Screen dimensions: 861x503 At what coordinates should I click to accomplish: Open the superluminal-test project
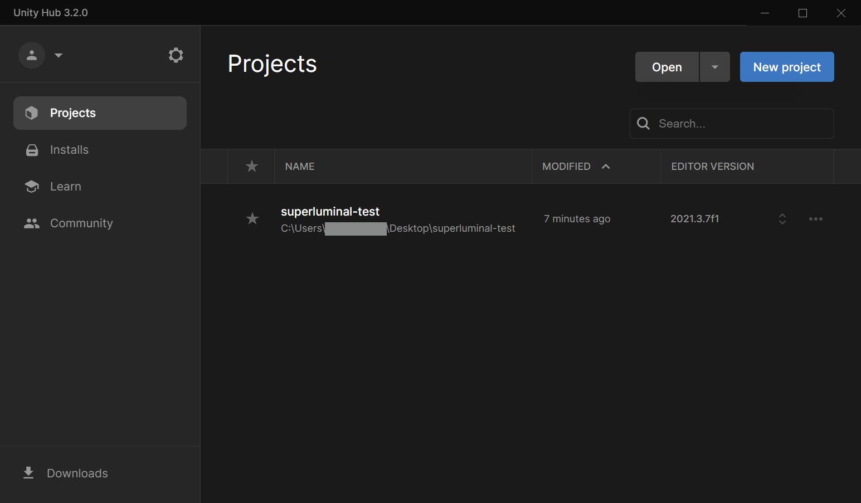pos(330,212)
